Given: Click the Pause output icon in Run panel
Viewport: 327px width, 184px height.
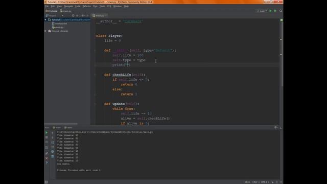Looking at the screenshot, I should [46, 142].
